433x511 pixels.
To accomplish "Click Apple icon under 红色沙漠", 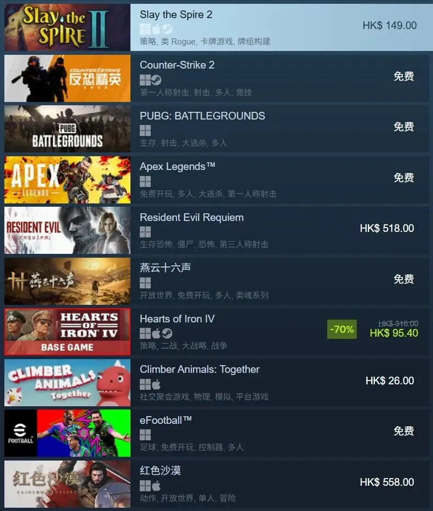I will (x=156, y=486).
